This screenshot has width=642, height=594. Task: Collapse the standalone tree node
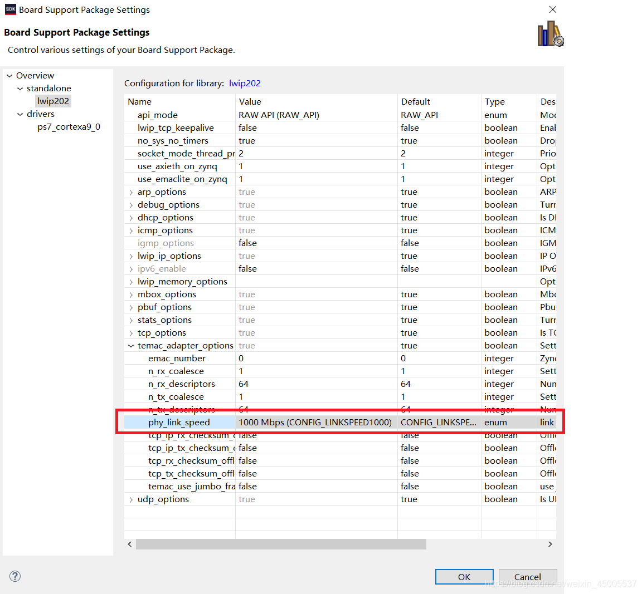point(20,89)
